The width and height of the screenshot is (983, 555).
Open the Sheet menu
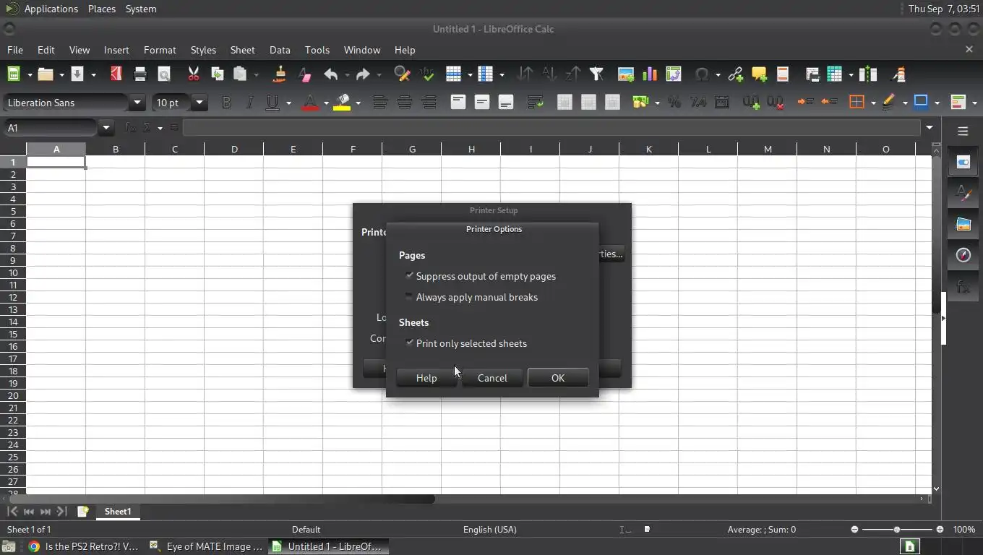click(242, 50)
